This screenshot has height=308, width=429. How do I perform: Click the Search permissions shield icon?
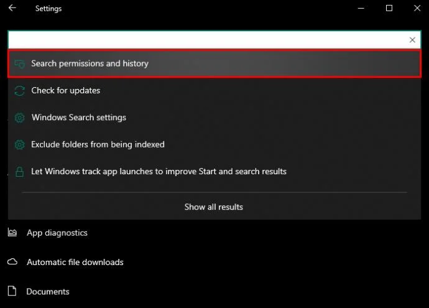pos(20,64)
